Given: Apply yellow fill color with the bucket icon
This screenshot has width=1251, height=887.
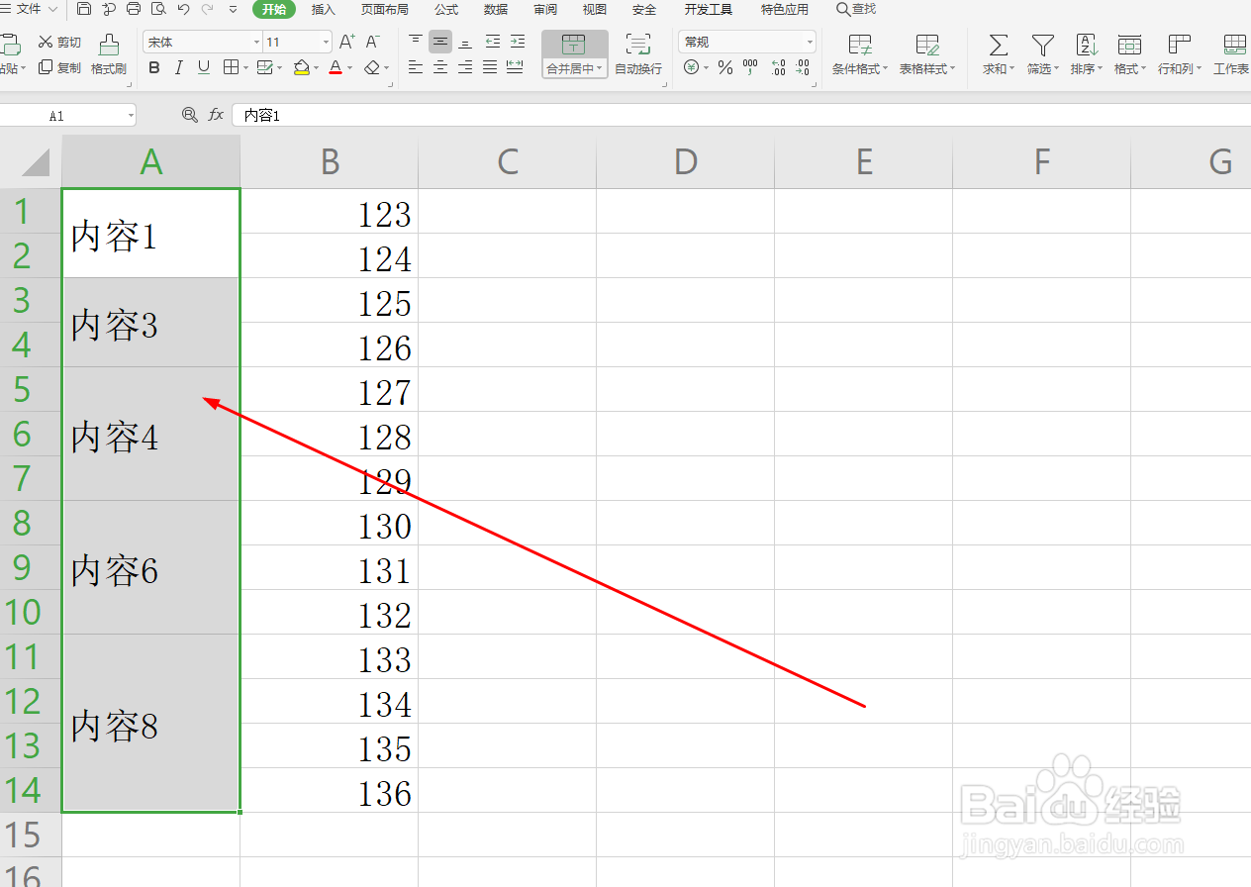Looking at the screenshot, I should coord(302,67).
